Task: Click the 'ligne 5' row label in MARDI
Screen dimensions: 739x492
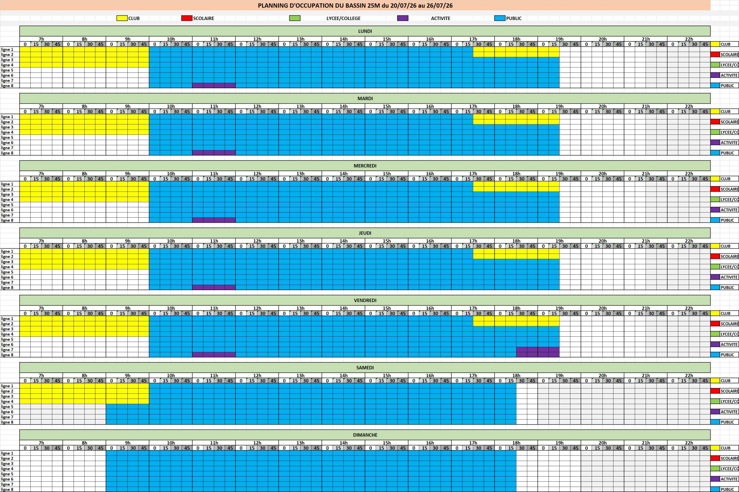Action: (7, 138)
